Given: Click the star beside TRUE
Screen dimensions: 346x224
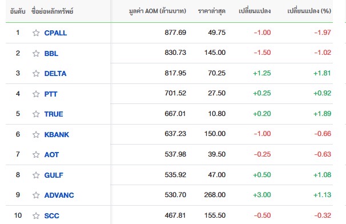Looking at the screenshot, I should tap(36, 114).
